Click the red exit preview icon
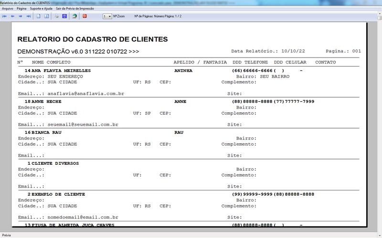 coord(85,16)
